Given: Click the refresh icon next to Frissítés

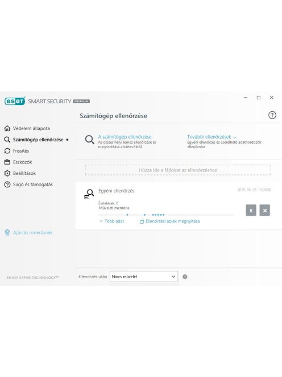Looking at the screenshot, I should coord(7,151).
